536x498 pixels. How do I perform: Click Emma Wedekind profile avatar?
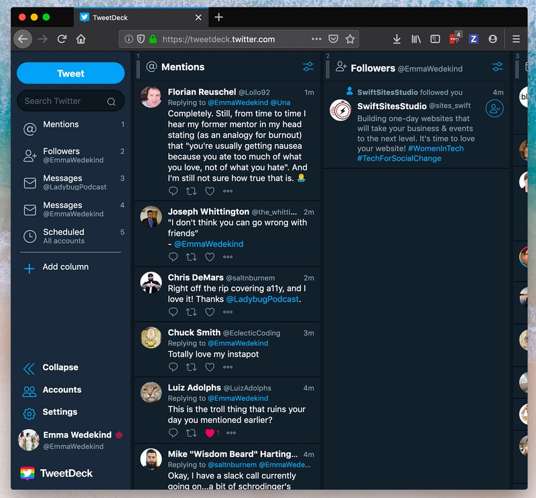(x=28, y=440)
